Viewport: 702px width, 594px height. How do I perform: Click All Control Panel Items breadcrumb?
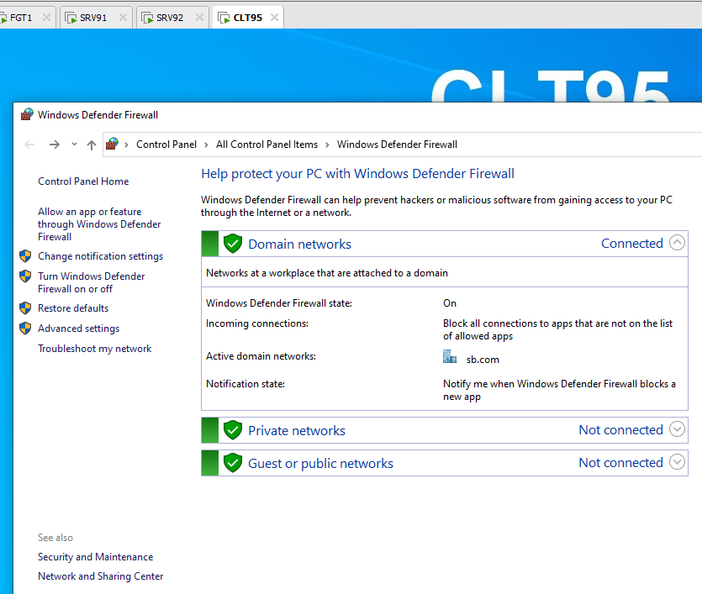click(x=267, y=145)
